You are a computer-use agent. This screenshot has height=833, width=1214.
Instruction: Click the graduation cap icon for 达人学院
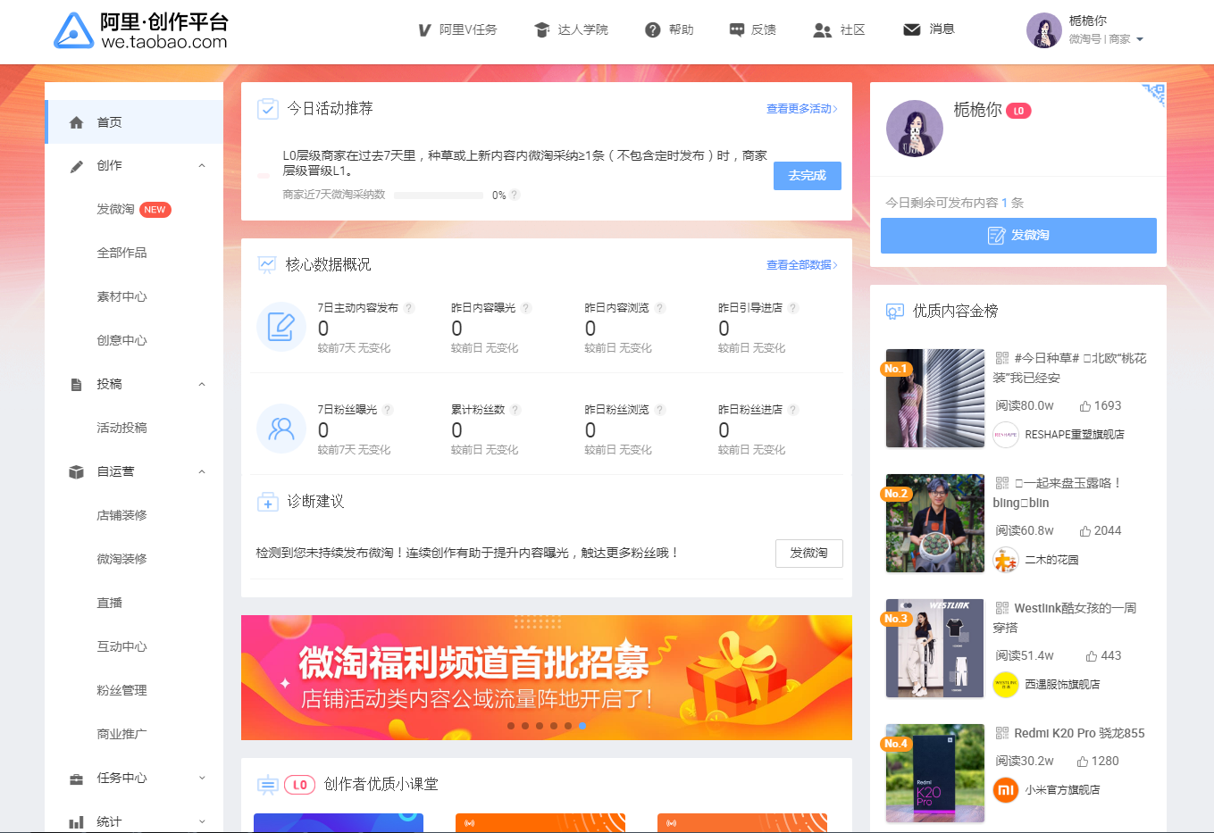coord(541,30)
